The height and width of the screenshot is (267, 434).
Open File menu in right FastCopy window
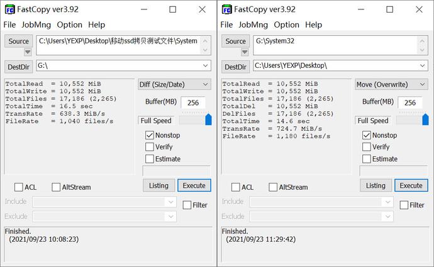[x=226, y=25]
